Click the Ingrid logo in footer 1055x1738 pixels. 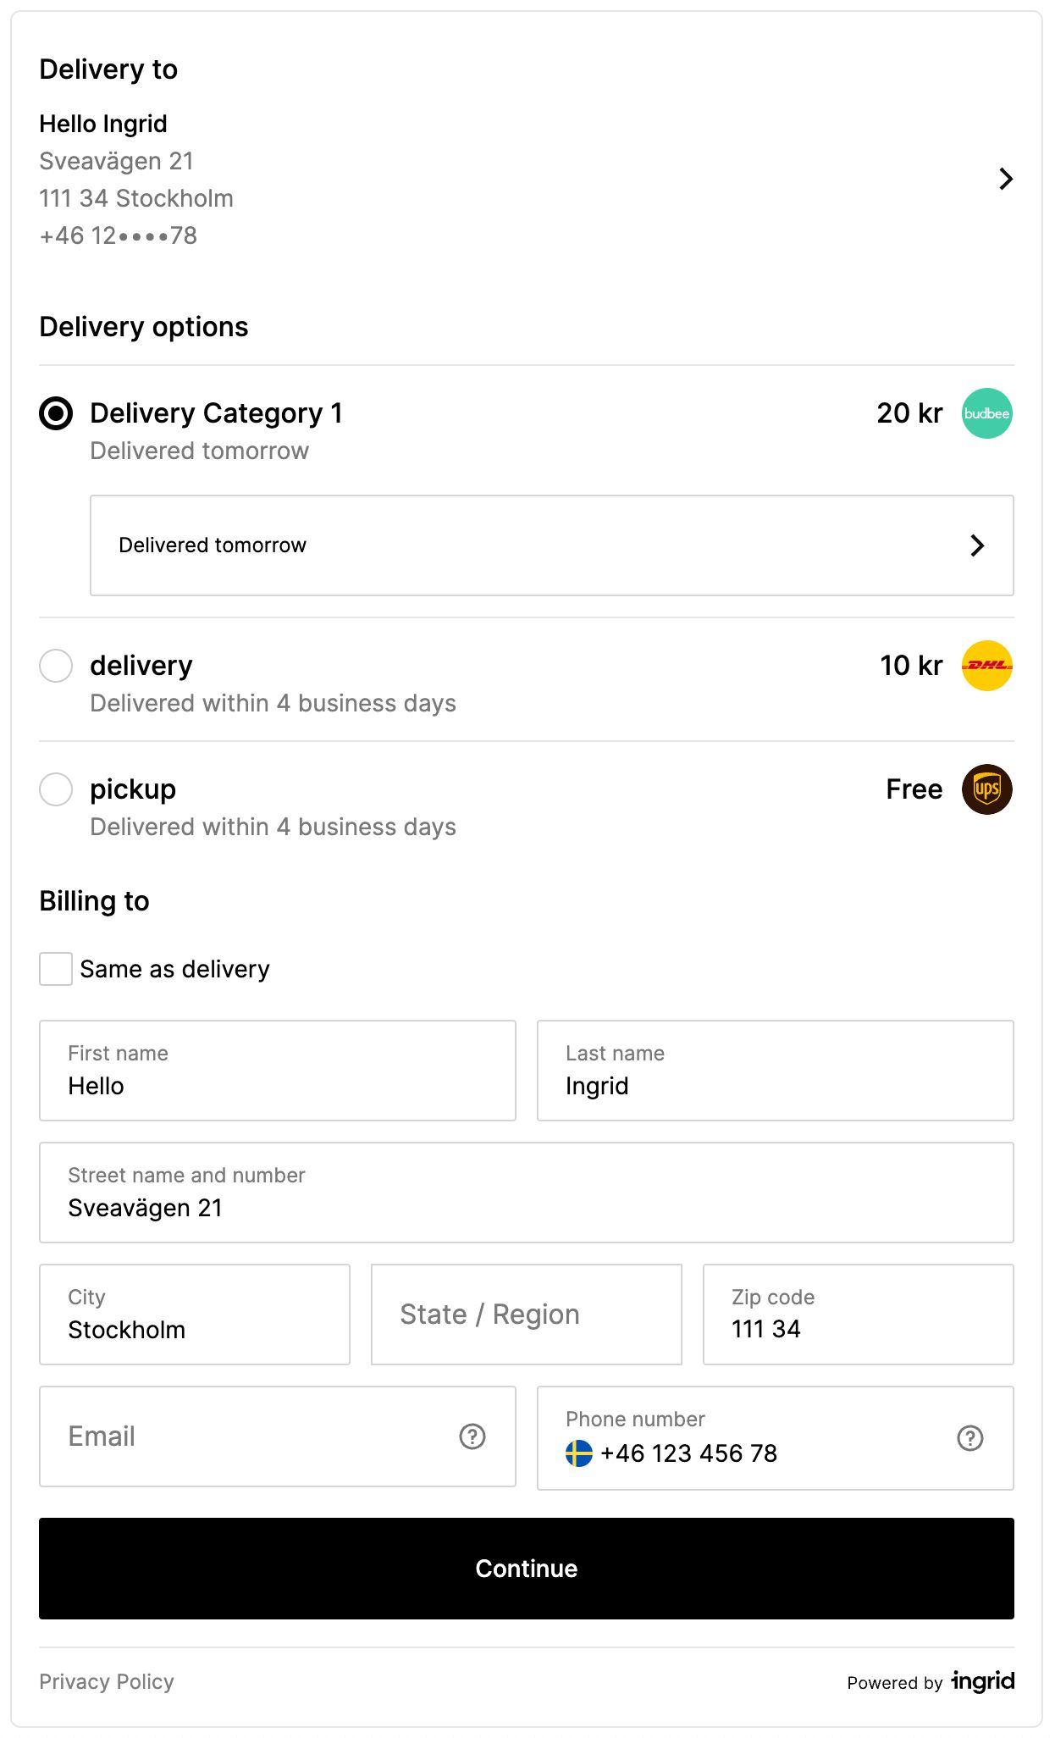[983, 1681]
